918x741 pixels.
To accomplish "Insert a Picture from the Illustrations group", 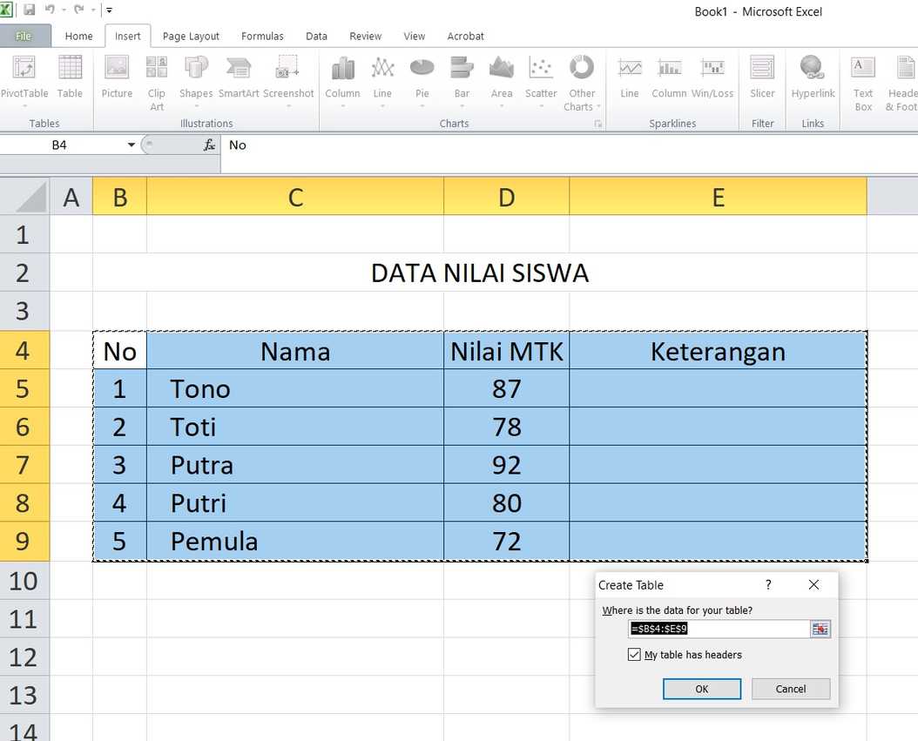I will click(117, 77).
